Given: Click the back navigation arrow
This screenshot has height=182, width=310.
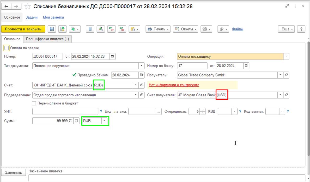Looking at the screenshot, I should click(7, 7).
